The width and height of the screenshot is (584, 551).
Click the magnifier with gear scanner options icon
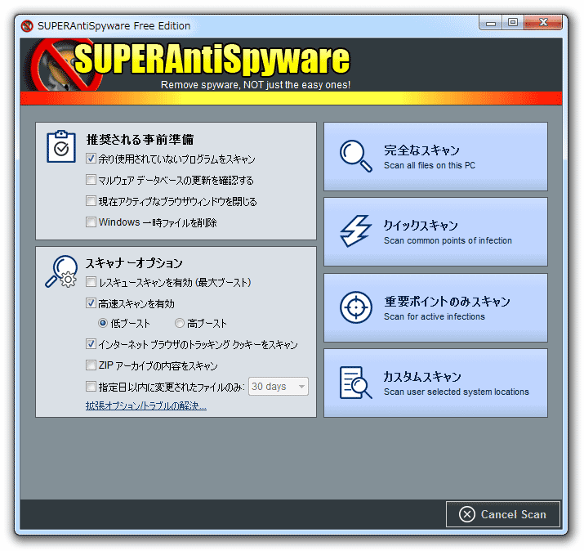pos(61,271)
